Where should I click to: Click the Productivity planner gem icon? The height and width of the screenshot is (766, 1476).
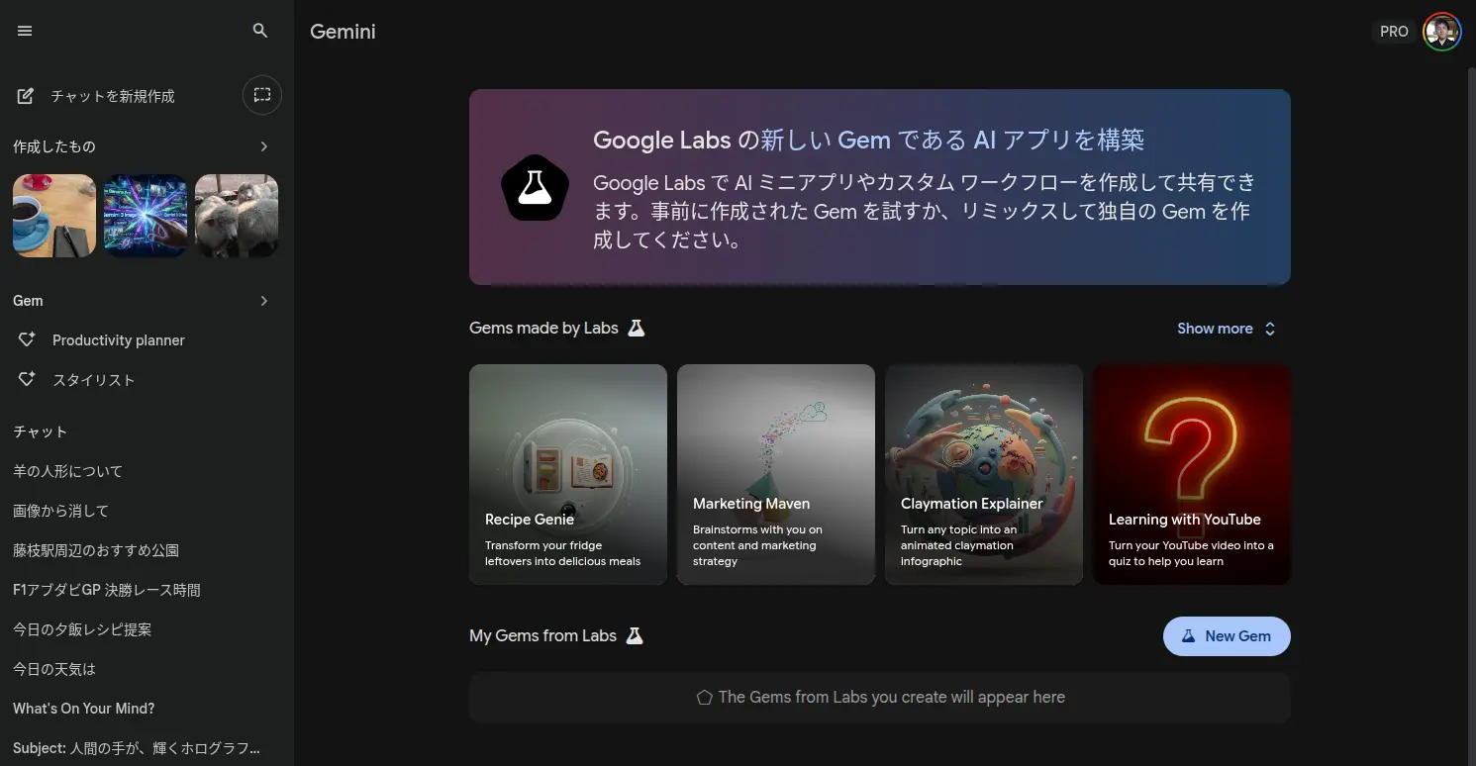tap(28, 339)
